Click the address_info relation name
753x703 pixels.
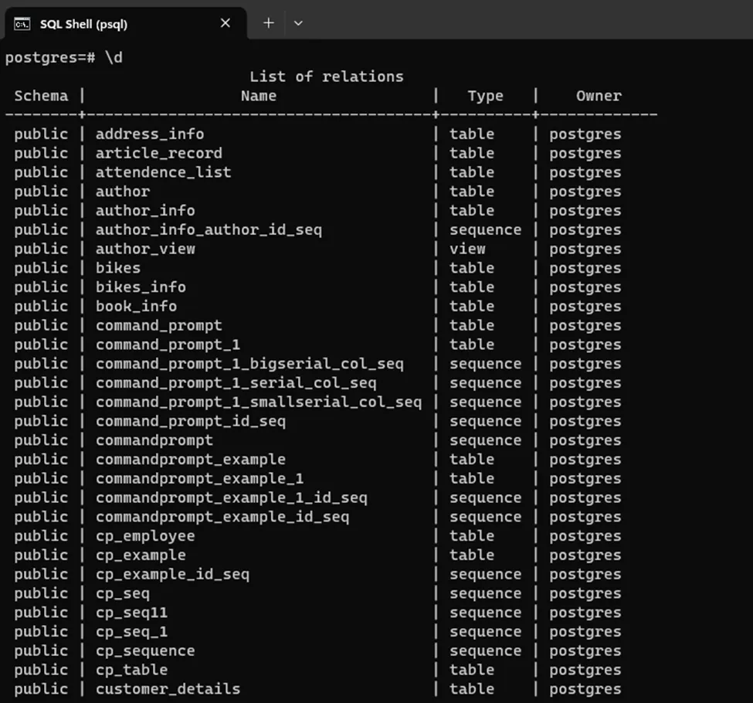click(150, 134)
